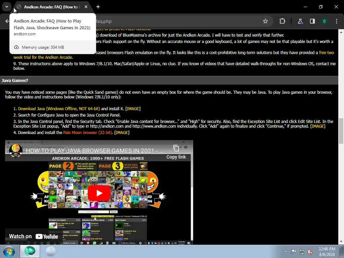Open the taskbar clock 12:46 PM
Viewport: 344px width, 258px height.
pyautogui.click(x=327, y=251)
